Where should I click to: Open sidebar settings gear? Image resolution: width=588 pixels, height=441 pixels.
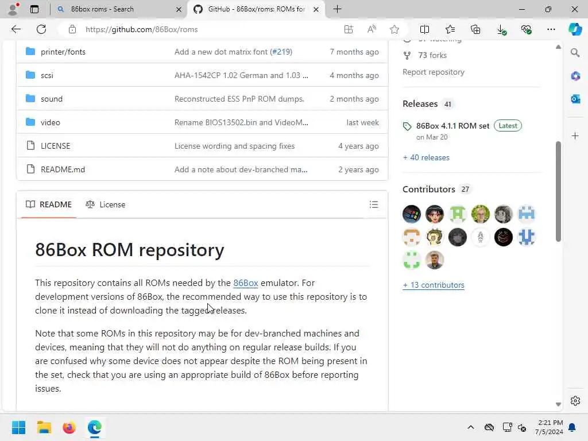click(575, 401)
